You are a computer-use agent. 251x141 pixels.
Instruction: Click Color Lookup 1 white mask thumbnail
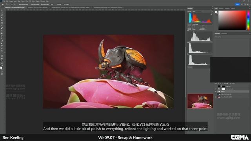click(x=224, y=89)
